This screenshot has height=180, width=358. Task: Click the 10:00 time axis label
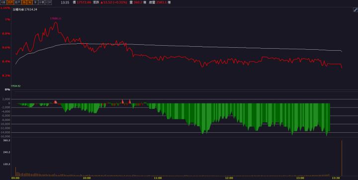coord(87,178)
